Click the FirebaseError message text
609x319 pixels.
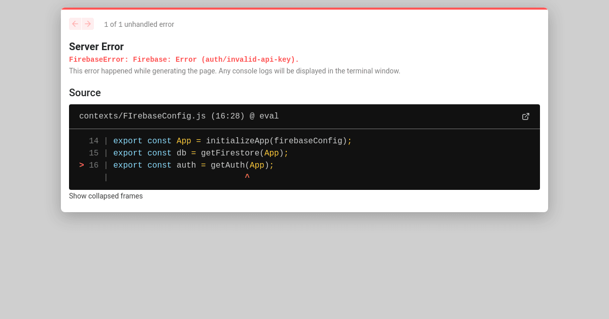click(184, 59)
